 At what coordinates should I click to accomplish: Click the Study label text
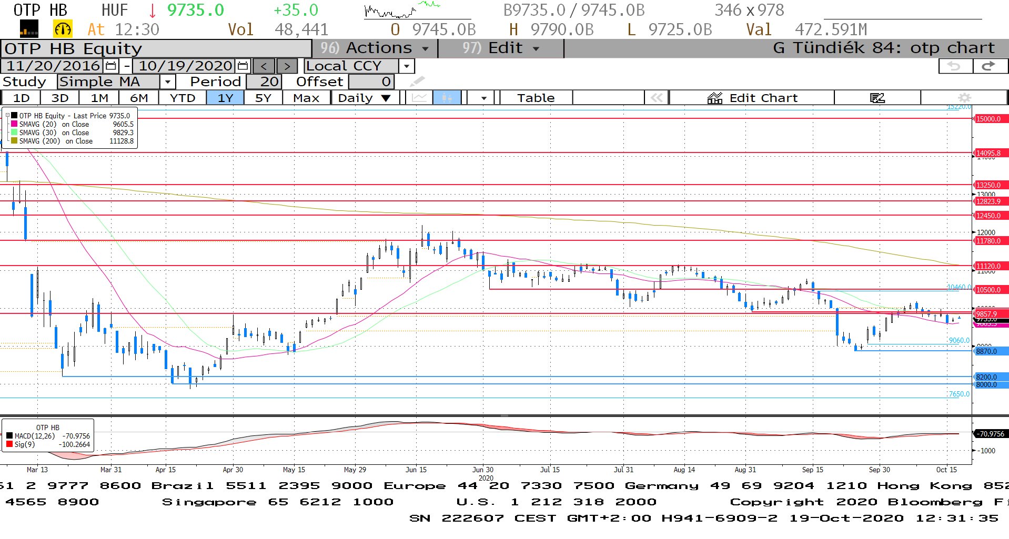pos(24,82)
